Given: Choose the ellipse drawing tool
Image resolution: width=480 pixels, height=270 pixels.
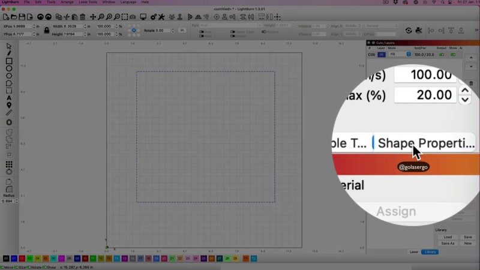Looking at the screenshot, I should (x=9, y=68).
